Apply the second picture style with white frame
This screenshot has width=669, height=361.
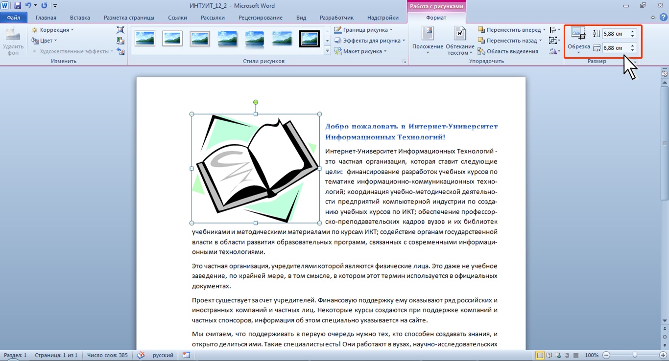[x=172, y=38]
